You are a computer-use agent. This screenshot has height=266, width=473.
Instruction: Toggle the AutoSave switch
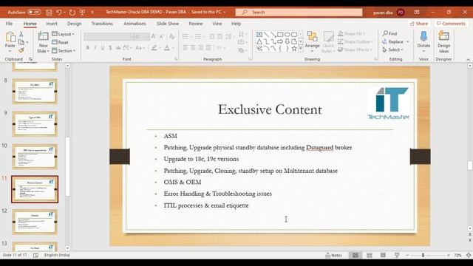point(34,12)
